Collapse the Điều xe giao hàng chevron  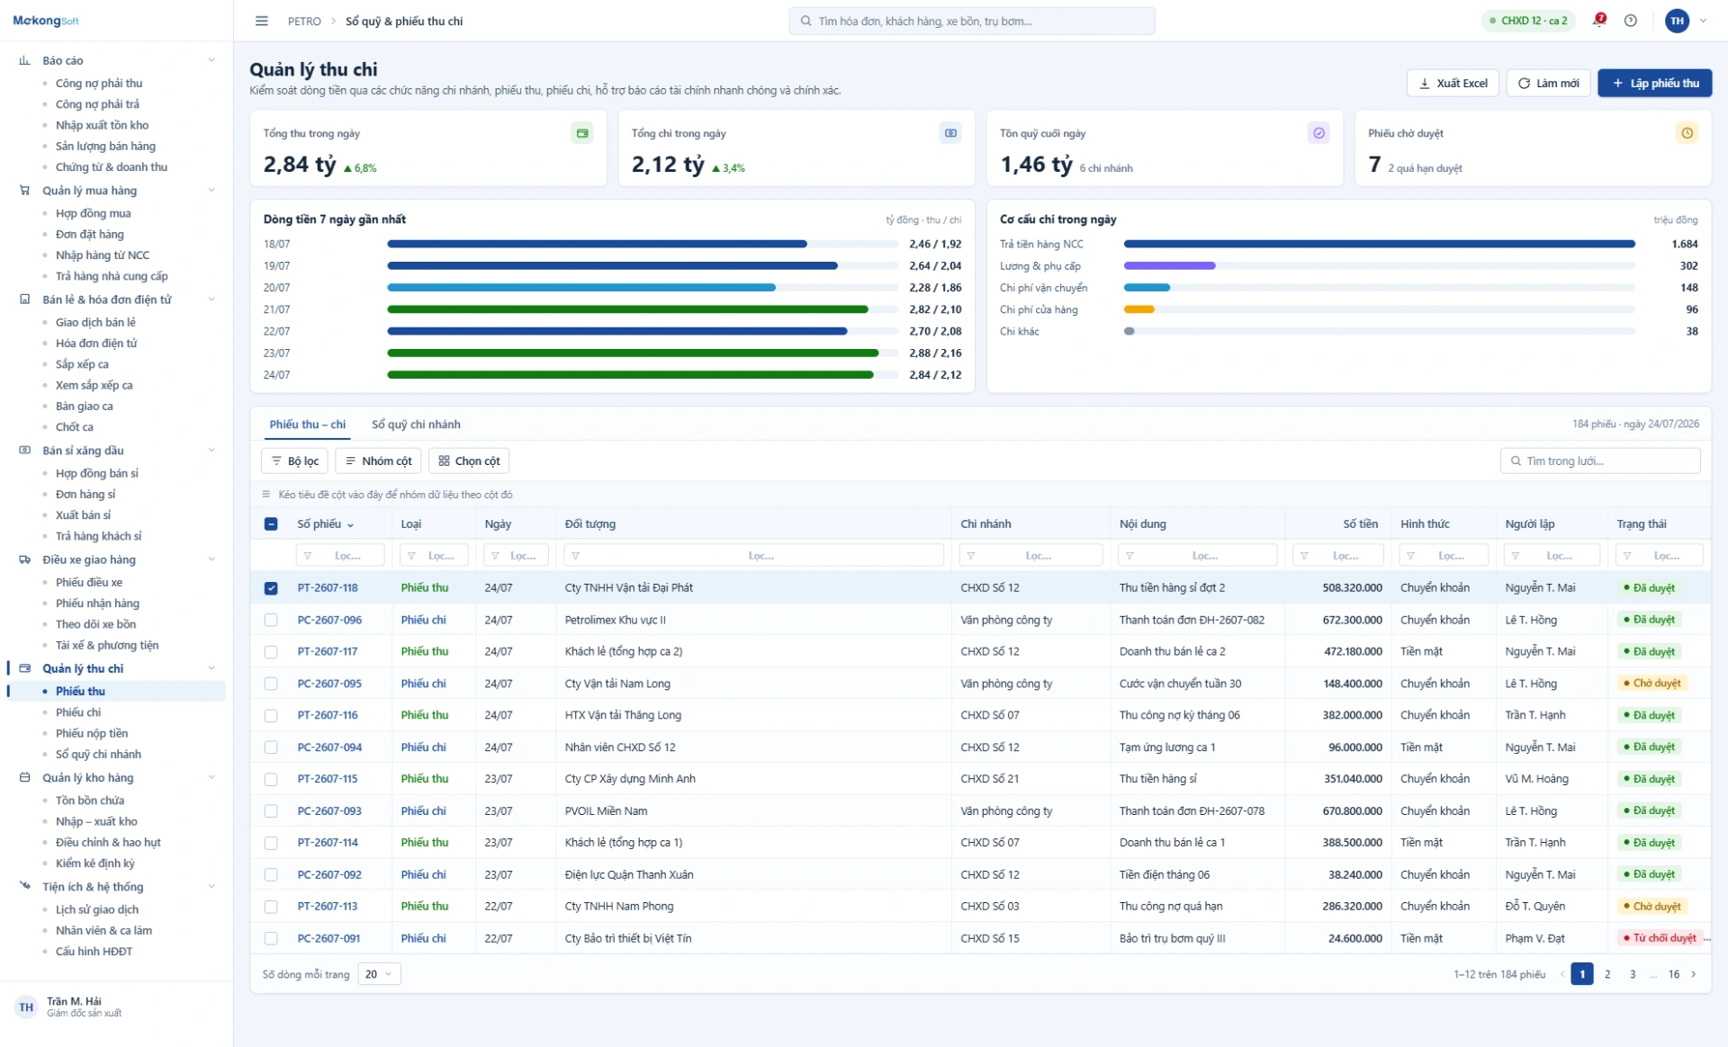(211, 559)
